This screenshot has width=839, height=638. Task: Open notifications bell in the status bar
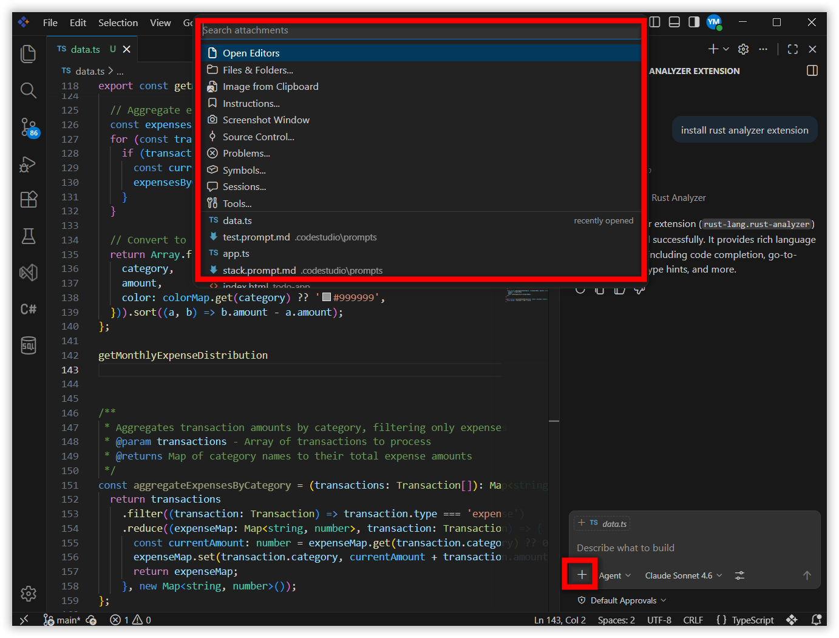tap(817, 620)
